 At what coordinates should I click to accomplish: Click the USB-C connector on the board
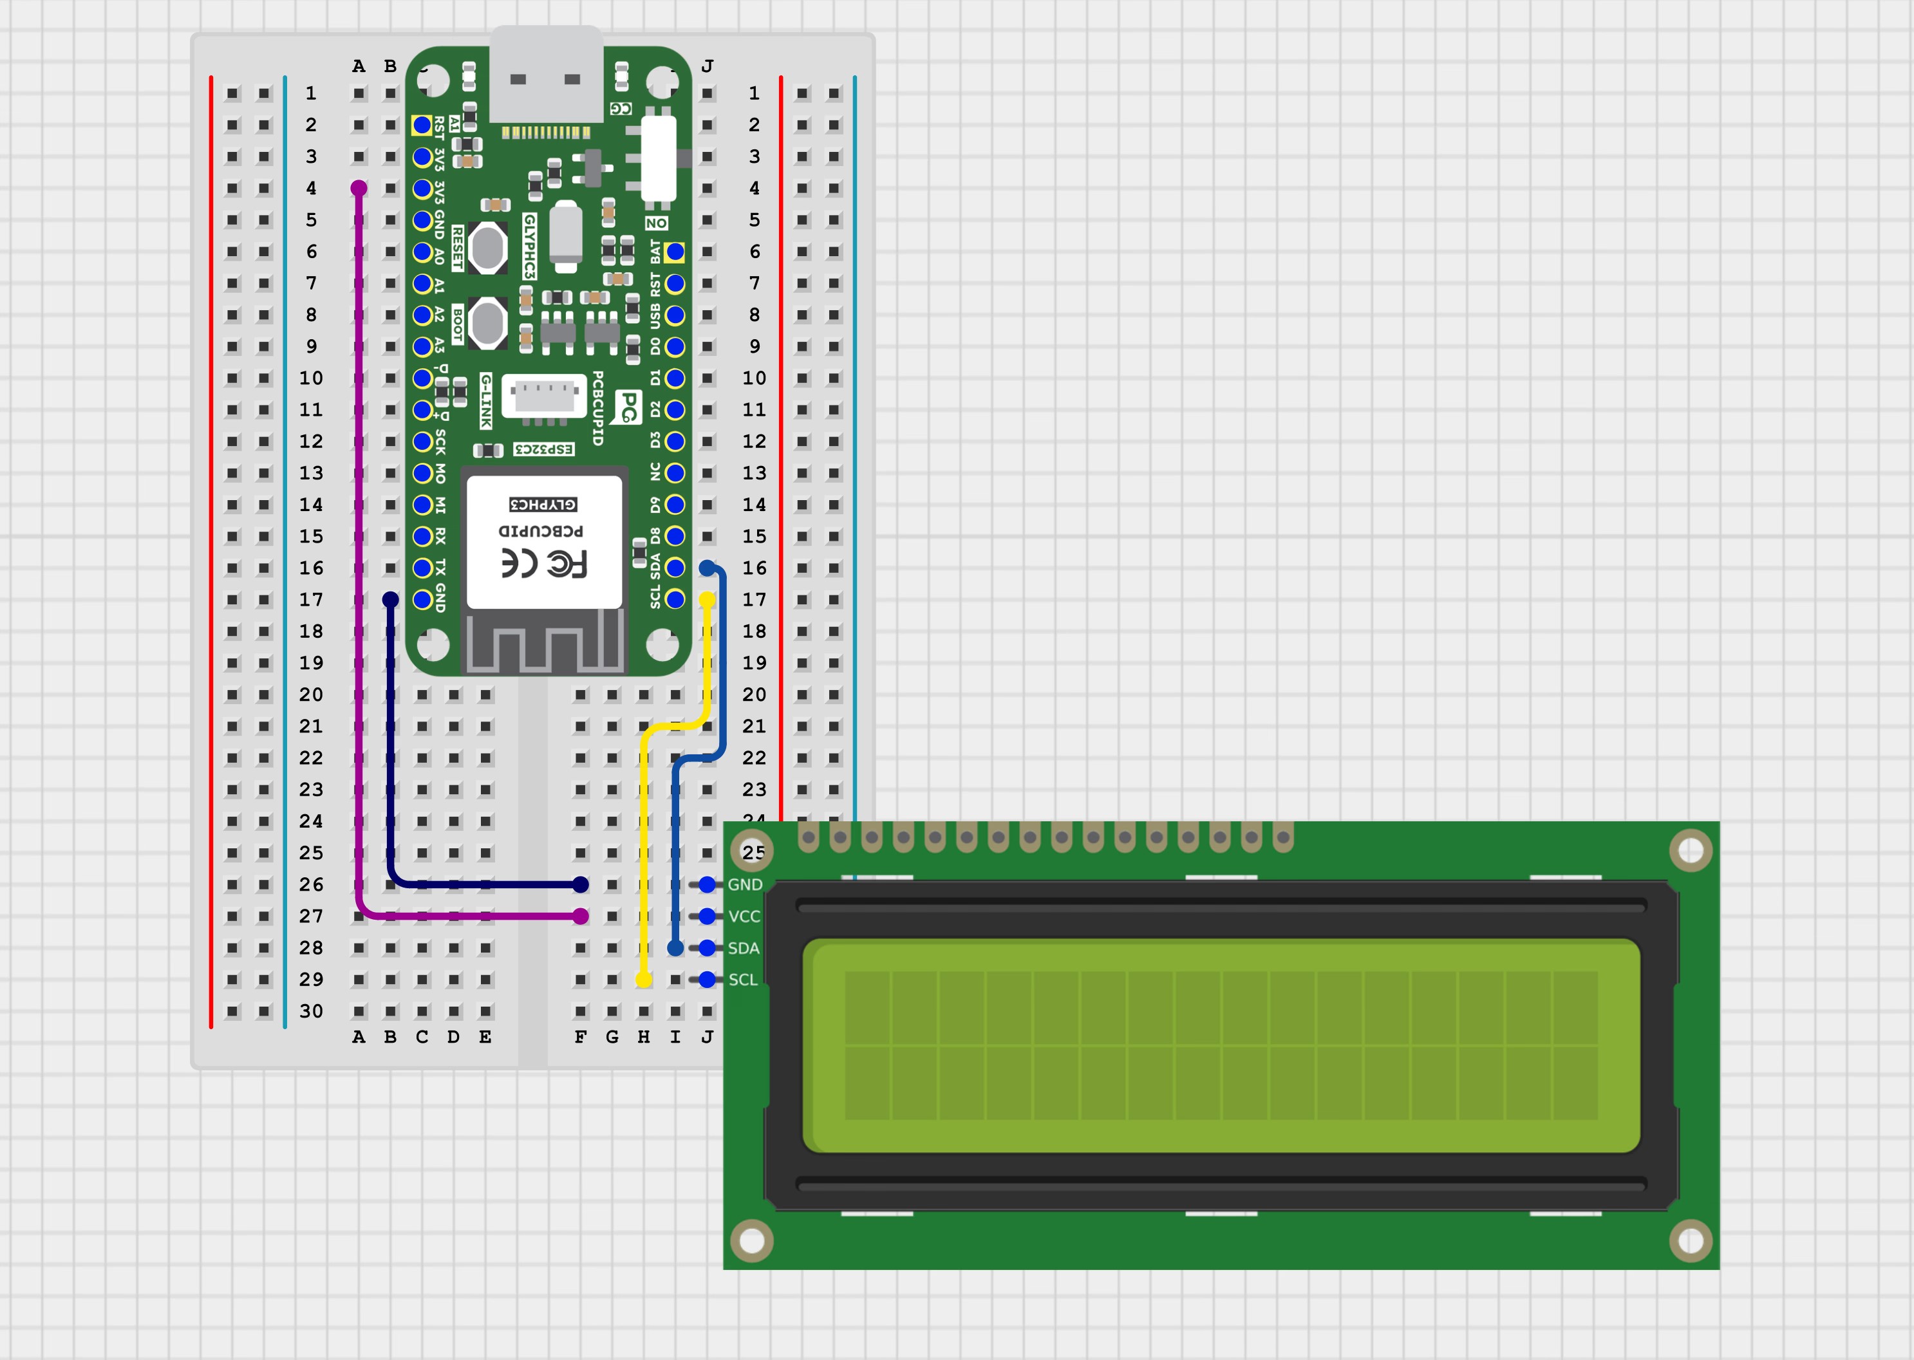(545, 75)
